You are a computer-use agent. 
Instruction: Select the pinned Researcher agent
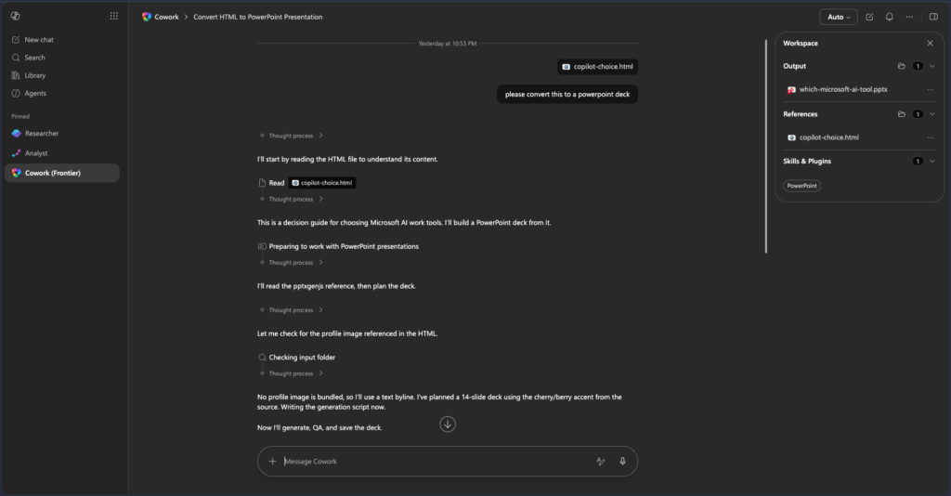pyautogui.click(x=62, y=134)
